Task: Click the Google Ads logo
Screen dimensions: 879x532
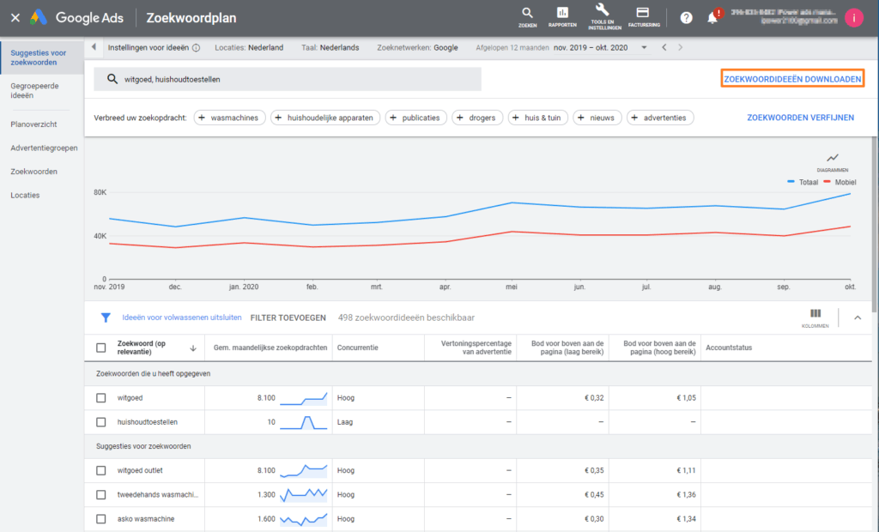Action: [x=77, y=18]
